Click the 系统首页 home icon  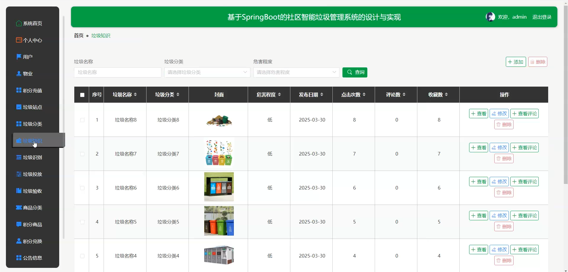(19, 23)
